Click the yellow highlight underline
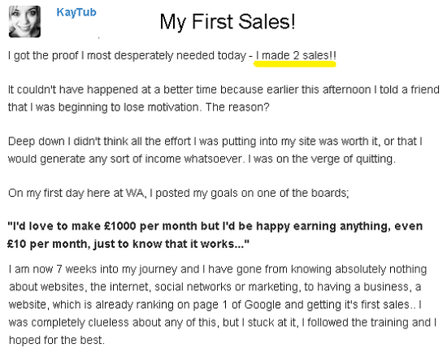 295,63
